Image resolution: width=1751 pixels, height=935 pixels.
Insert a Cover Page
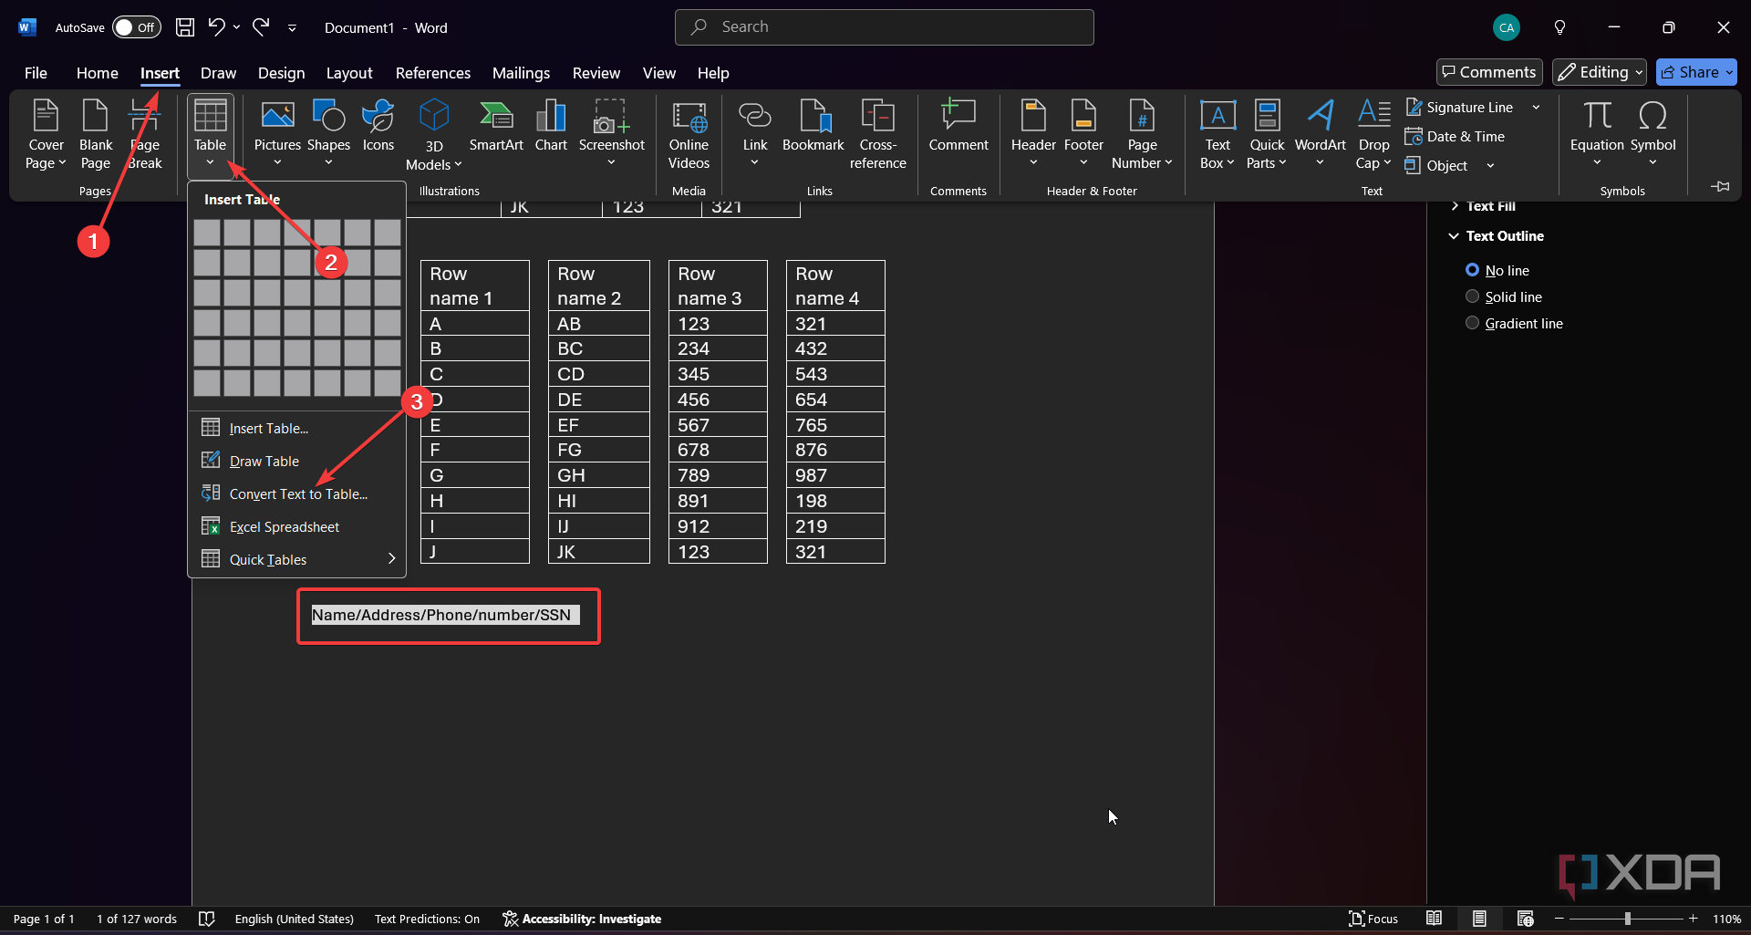pyautogui.click(x=46, y=135)
